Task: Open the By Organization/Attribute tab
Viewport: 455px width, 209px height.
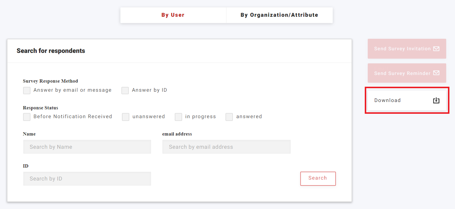Action: click(279, 15)
